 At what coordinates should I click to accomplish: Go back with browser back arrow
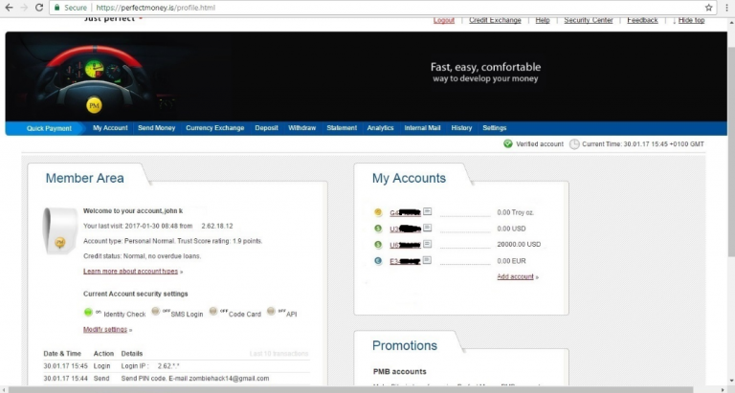(x=9, y=8)
